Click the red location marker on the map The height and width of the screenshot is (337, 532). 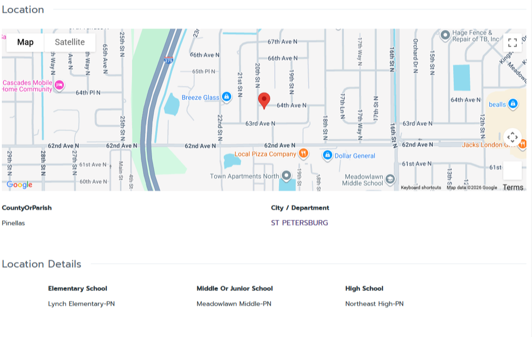(264, 100)
